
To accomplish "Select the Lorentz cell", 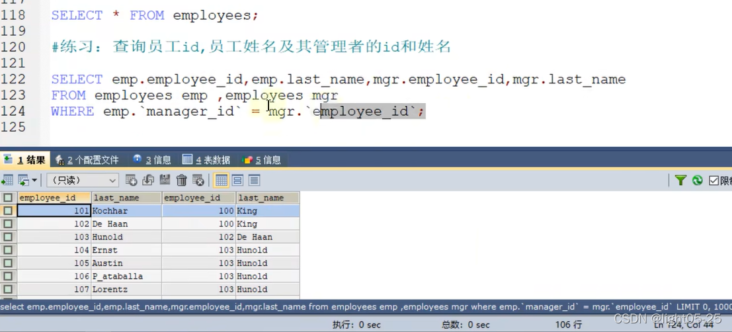I will pyautogui.click(x=126, y=290).
